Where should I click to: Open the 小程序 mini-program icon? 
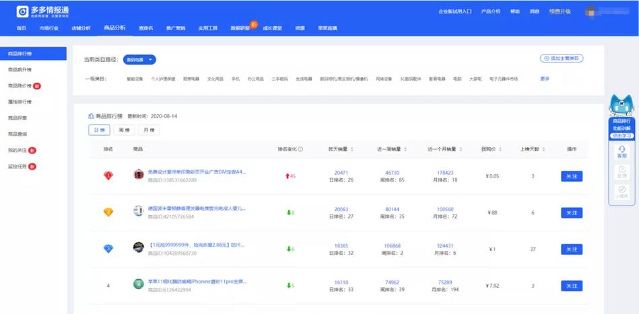click(x=622, y=192)
